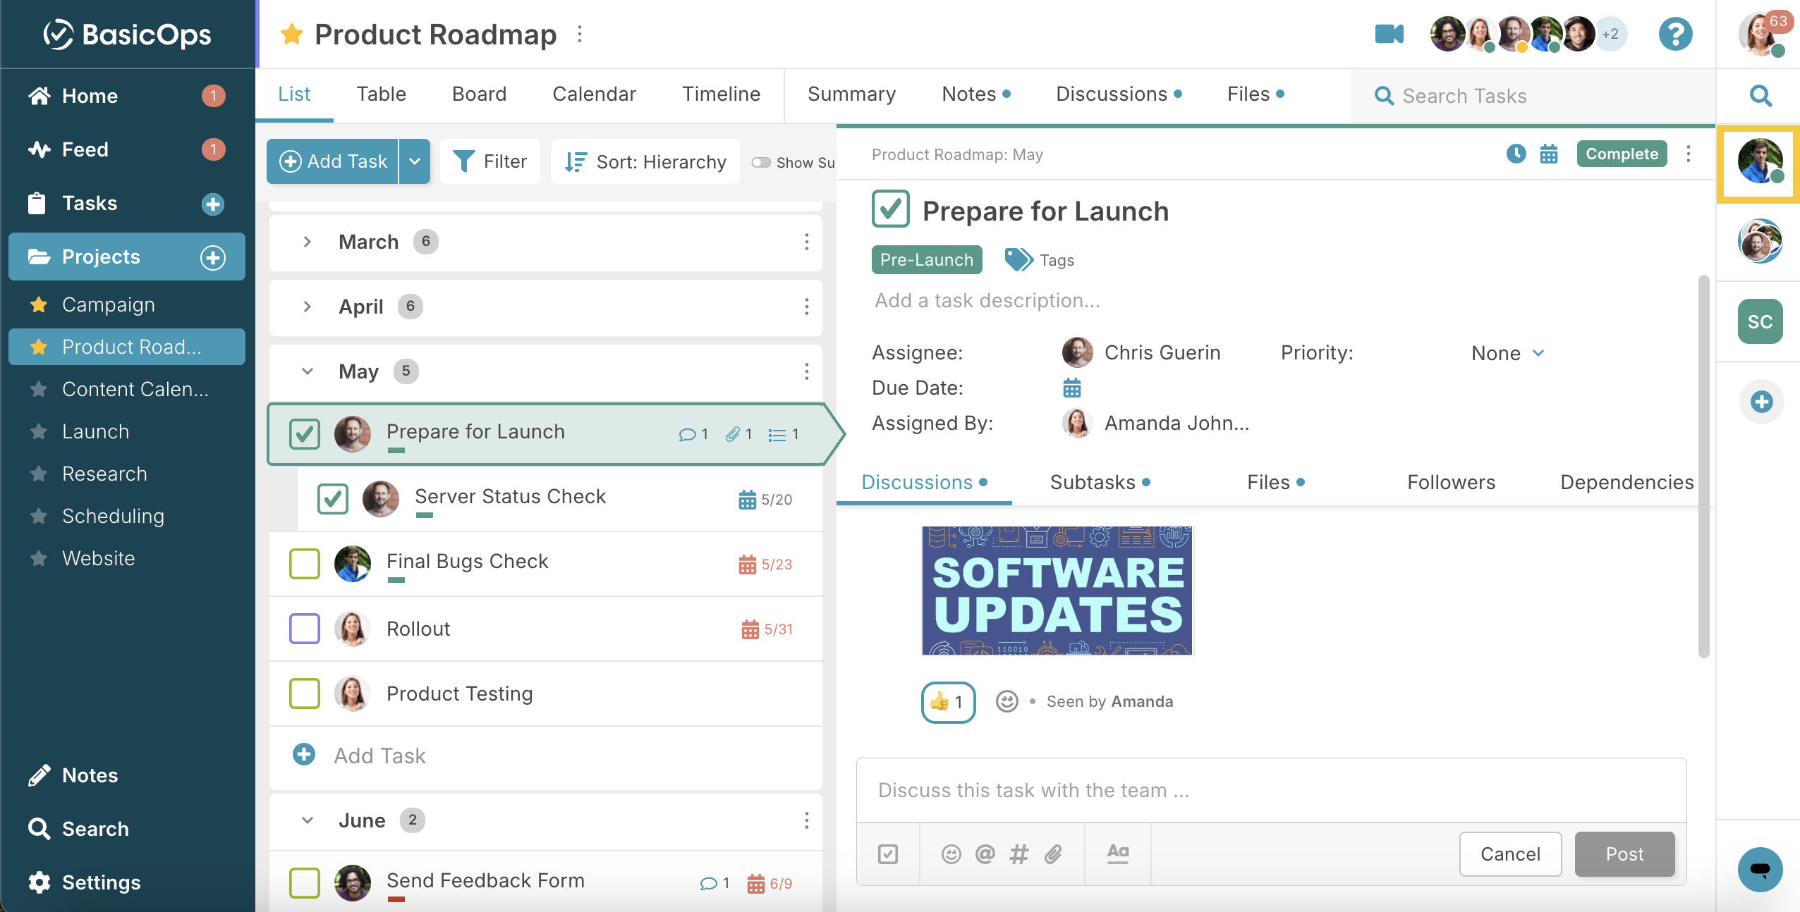
Task: Click the time tracking clock icon
Action: click(x=1516, y=154)
